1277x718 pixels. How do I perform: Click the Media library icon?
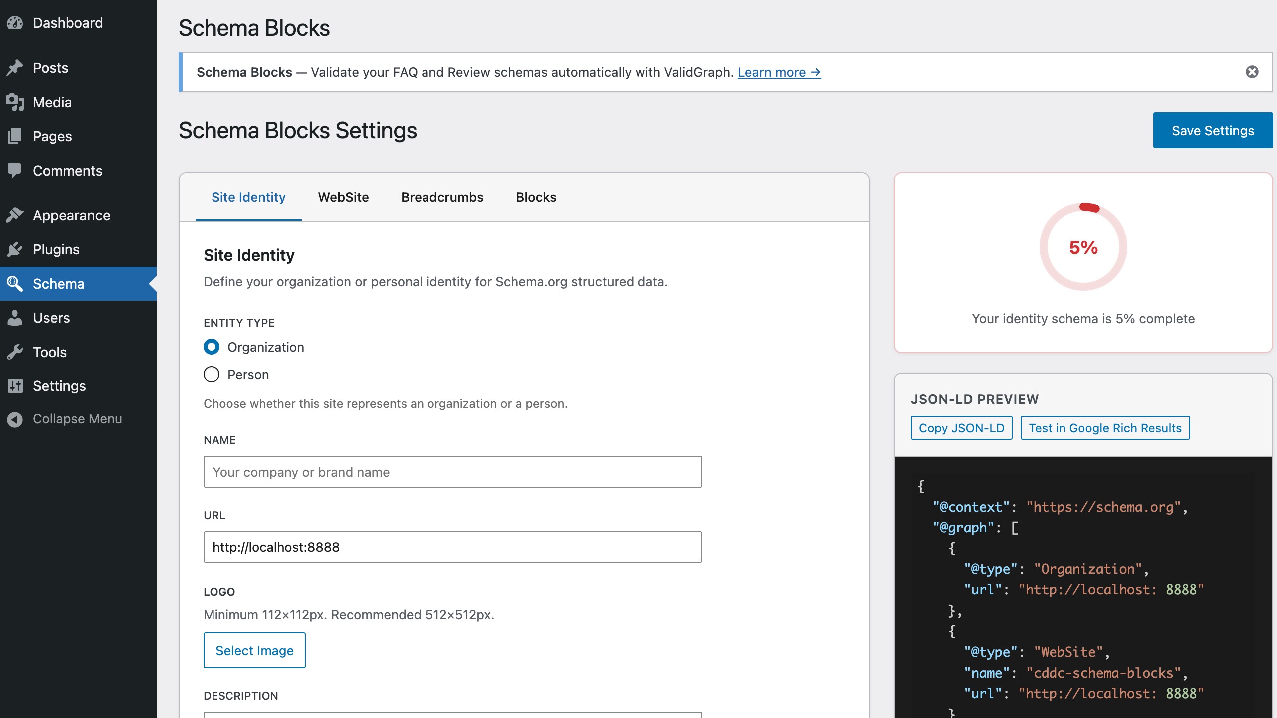pos(15,102)
